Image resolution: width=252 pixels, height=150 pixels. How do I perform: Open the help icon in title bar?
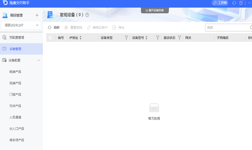[241, 3]
